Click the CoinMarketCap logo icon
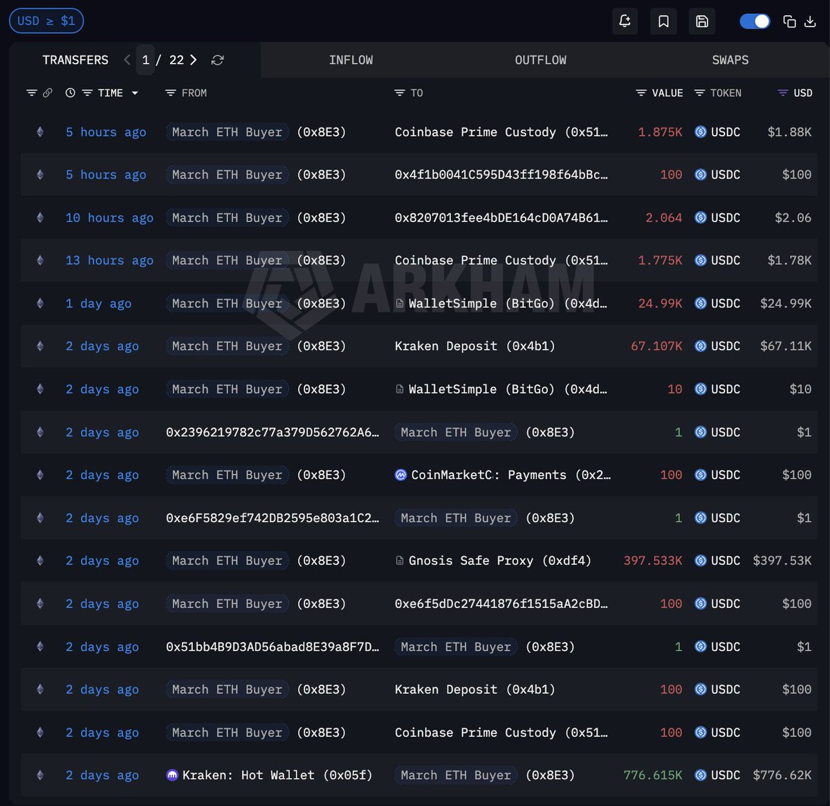 400,475
